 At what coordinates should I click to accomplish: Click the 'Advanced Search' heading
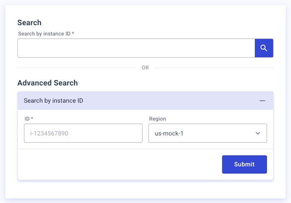[x=48, y=83]
